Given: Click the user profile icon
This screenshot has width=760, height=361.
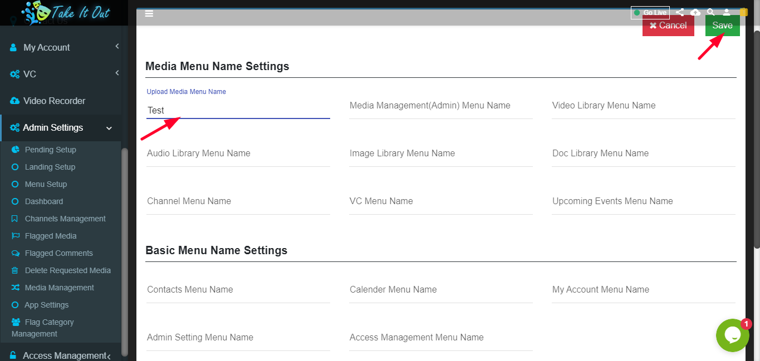Looking at the screenshot, I should pyautogui.click(x=727, y=12).
